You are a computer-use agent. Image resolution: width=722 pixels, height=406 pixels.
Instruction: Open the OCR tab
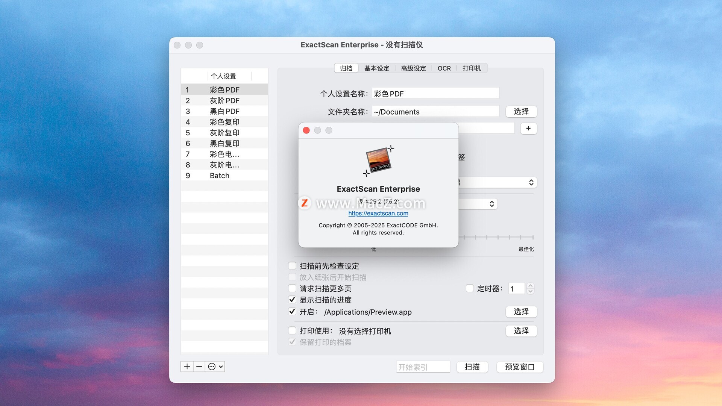coord(444,68)
